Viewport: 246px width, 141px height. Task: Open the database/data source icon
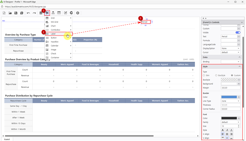pos(41,13)
